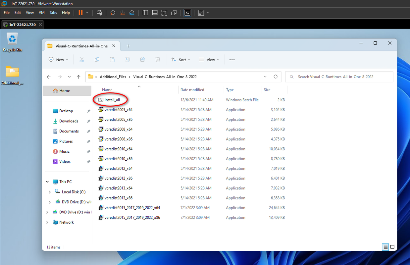Go back with the left arrow
This screenshot has height=265, width=410.
(49, 77)
